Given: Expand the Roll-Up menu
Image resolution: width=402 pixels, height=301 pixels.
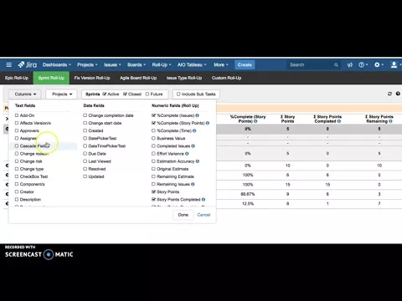Looking at the screenshot, I should click(162, 65).
